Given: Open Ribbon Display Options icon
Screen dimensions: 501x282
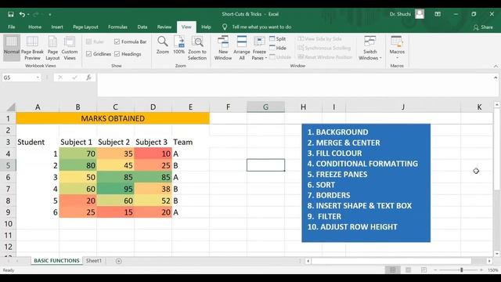Looking at the screenshot, I should 438,14.
